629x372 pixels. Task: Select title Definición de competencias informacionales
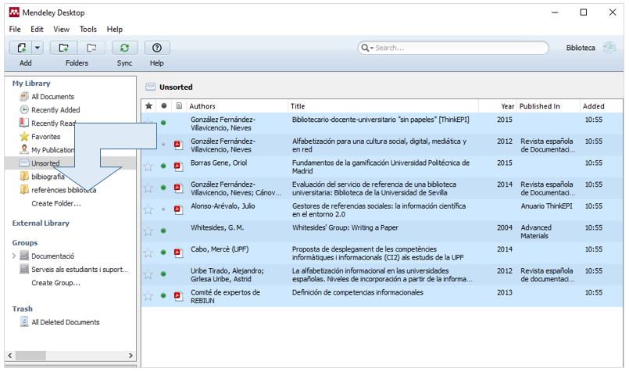point(357,292)
